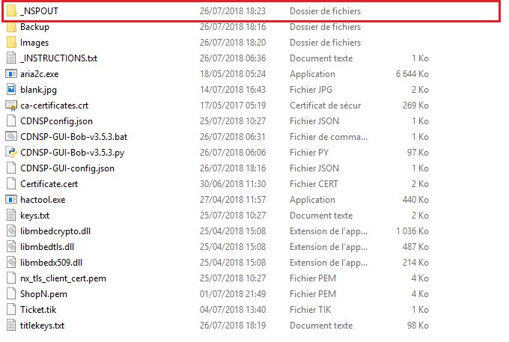Screen dimensions: 509x342
Task: Click the Fichier CERT type cell
Action: [314, 184]
